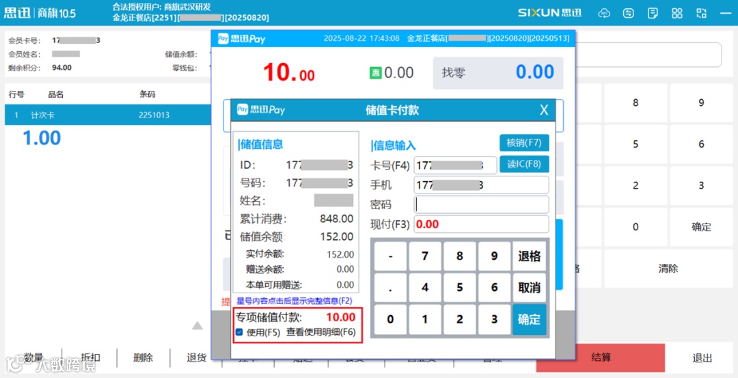The width and height of the screenshot is (738, 378).
Task: Open the notes document icon in title bar
Action: [653, 13]
